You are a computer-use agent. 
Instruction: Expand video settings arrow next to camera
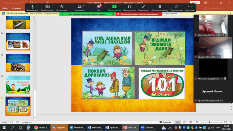pyautogui.click(x=53, y=6)
